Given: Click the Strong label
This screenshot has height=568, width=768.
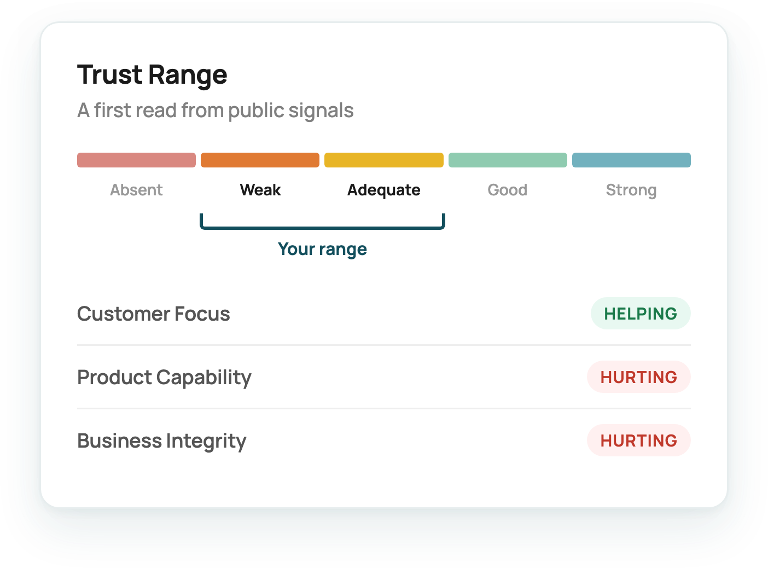Looking at the screenshot, I should (x=631, y=190).
